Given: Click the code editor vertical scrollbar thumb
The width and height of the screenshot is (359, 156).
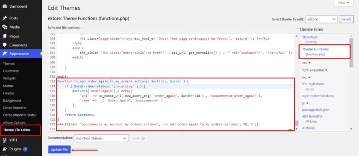Looking at the screenshot, I should point(297,123).
